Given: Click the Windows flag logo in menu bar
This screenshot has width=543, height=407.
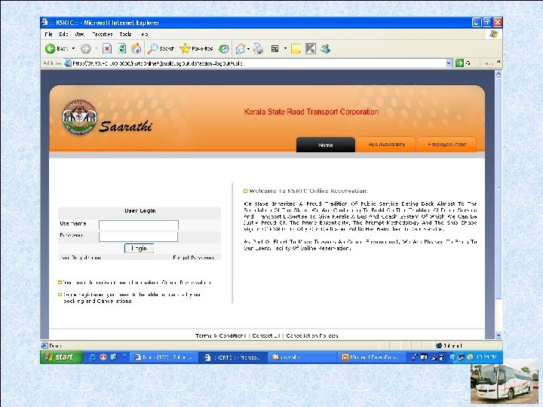Looking at the screenshot, I should coord(493,34).
